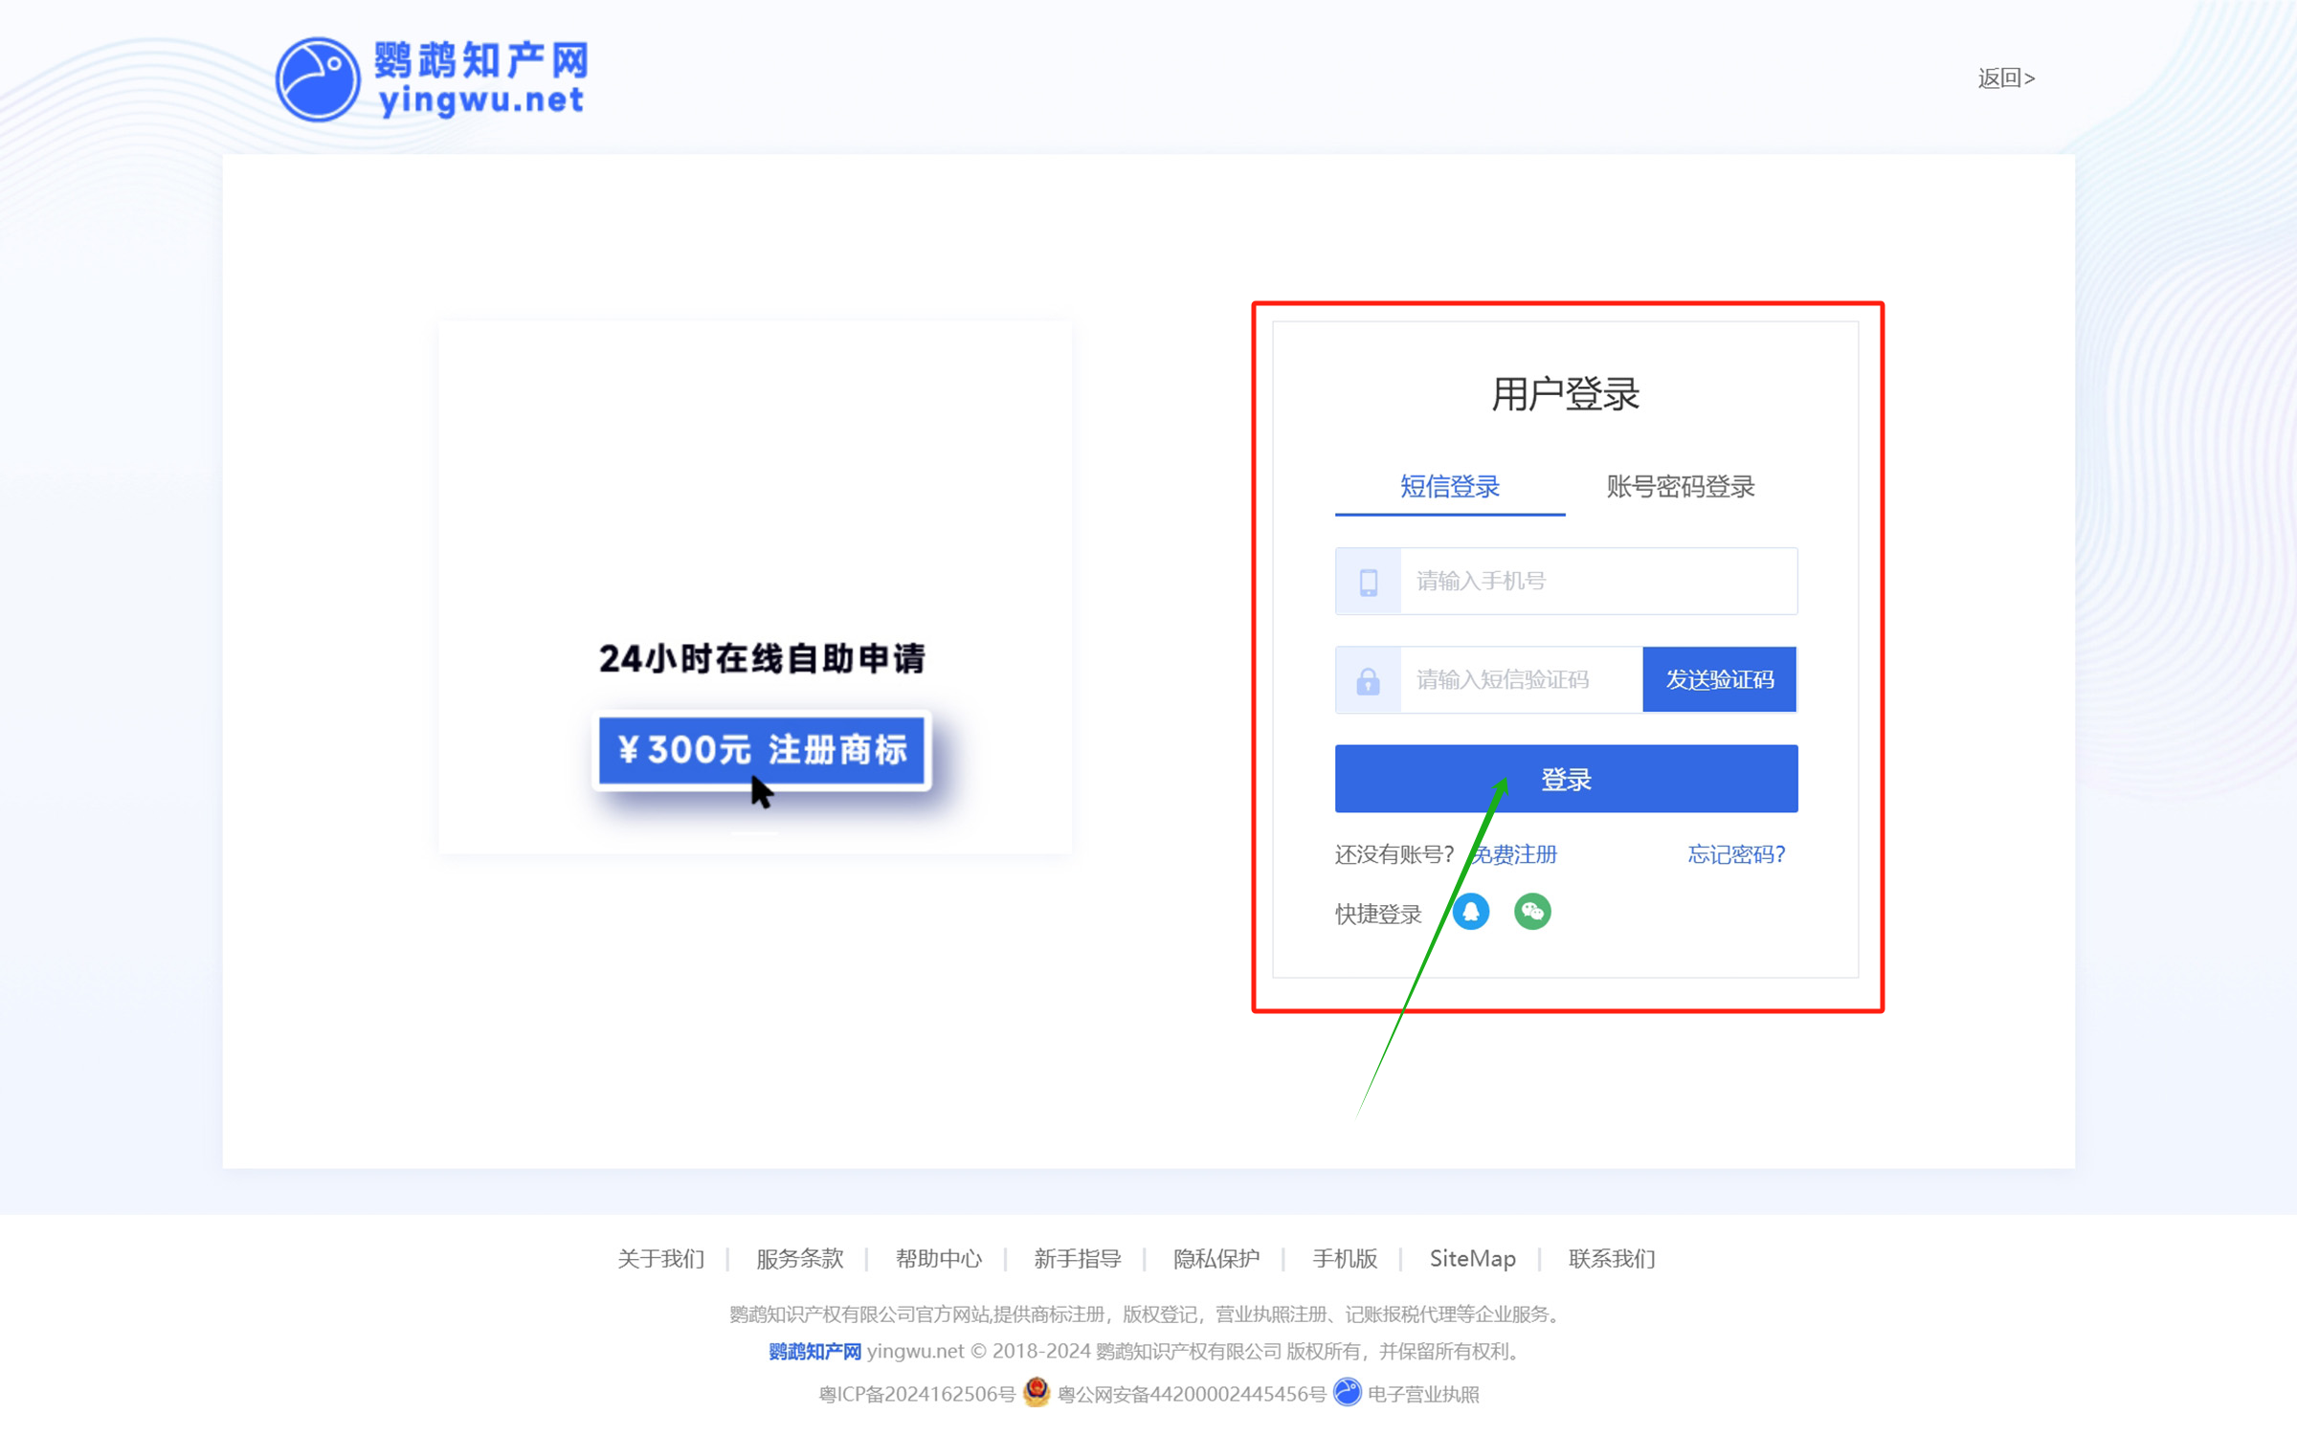Click the blue license icon in footer
This screenshot has height=1435, width=2297.
pos(1348,1392)
